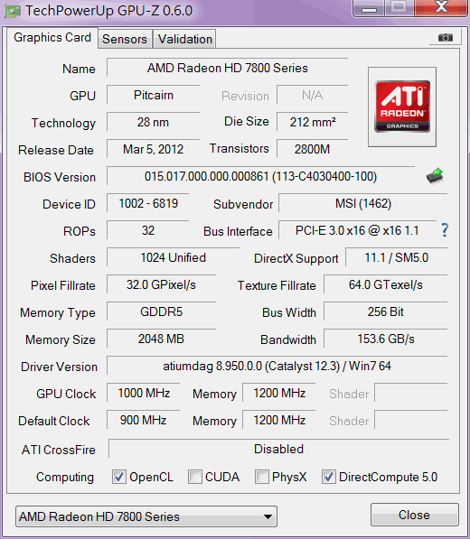Click the camera screenshot icon
This screenshot has width=470, height=539.
click(446, 37)
